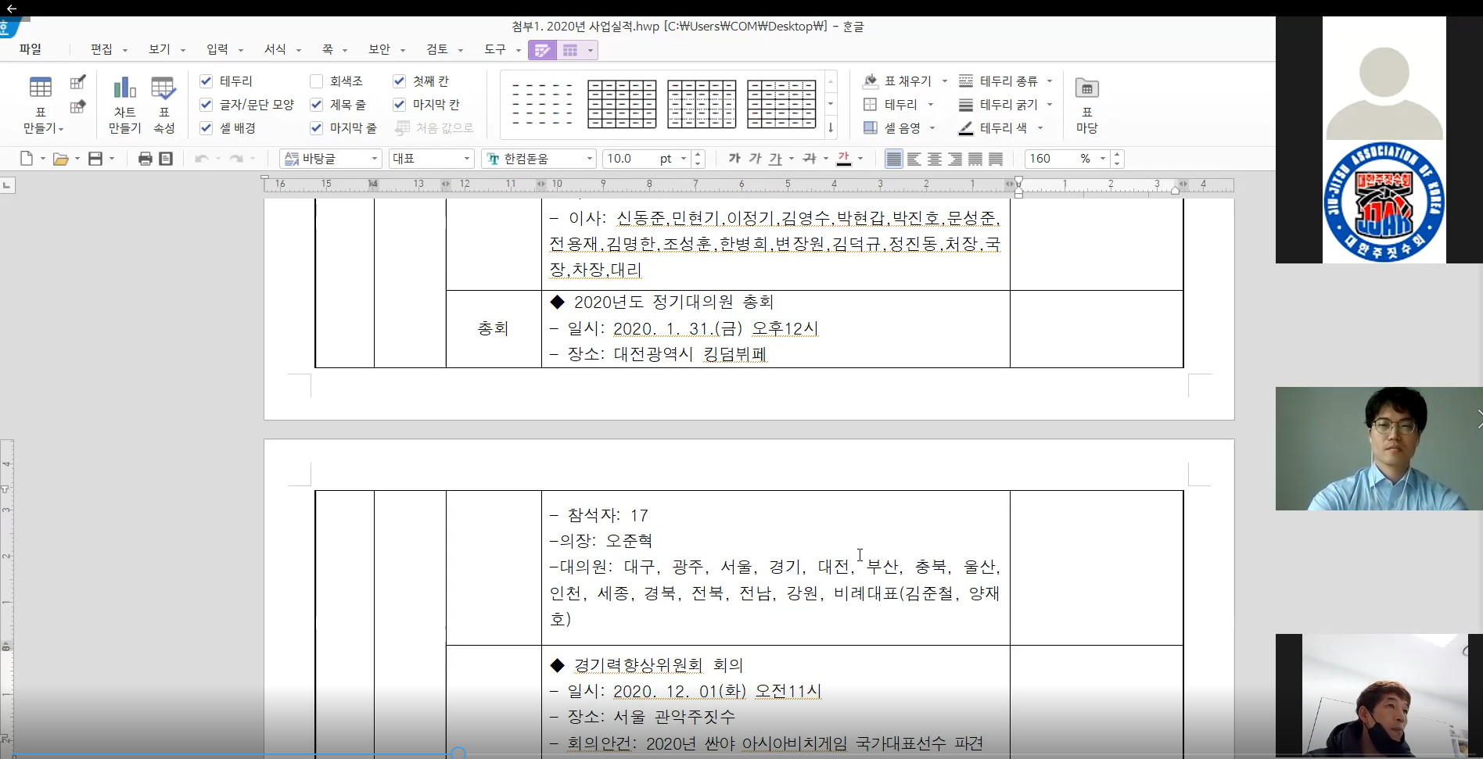Viewport: 1483px width, 759px height.
Task: Click the print icon in toolbar
Action: coord(145,159)
